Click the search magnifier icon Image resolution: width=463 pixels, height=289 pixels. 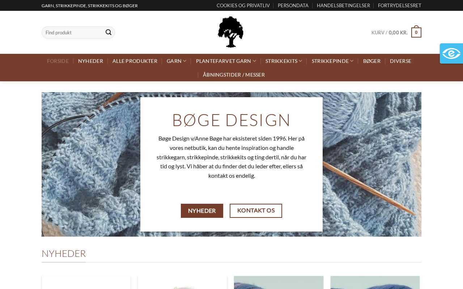109,33
